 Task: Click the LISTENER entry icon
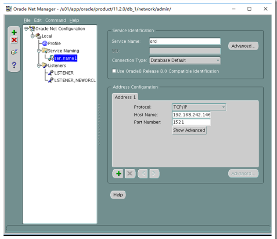(51, 73)
